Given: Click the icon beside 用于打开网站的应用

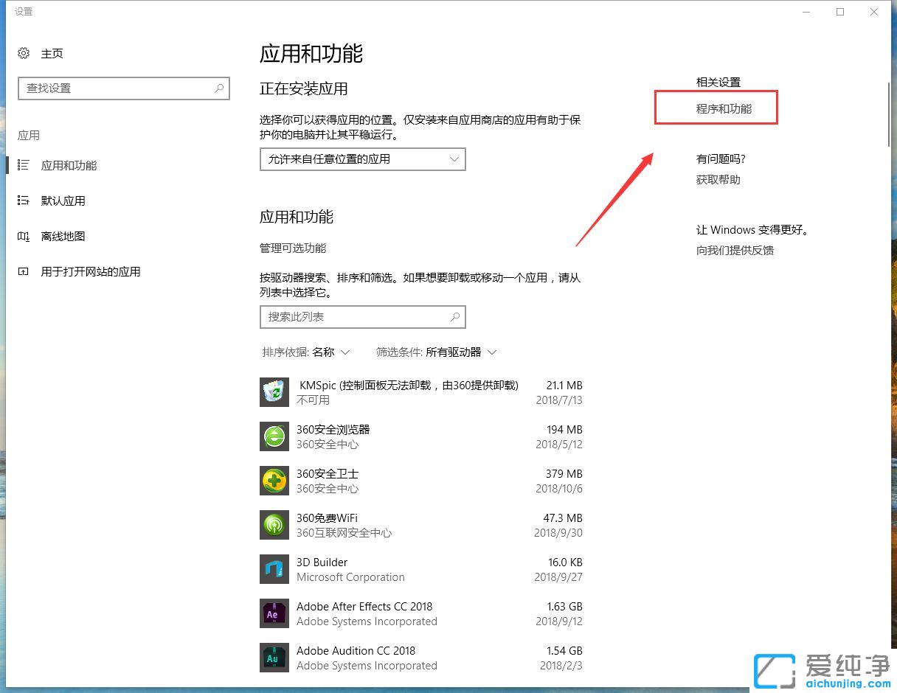Looking at the screenshot, I should [24, 271].
